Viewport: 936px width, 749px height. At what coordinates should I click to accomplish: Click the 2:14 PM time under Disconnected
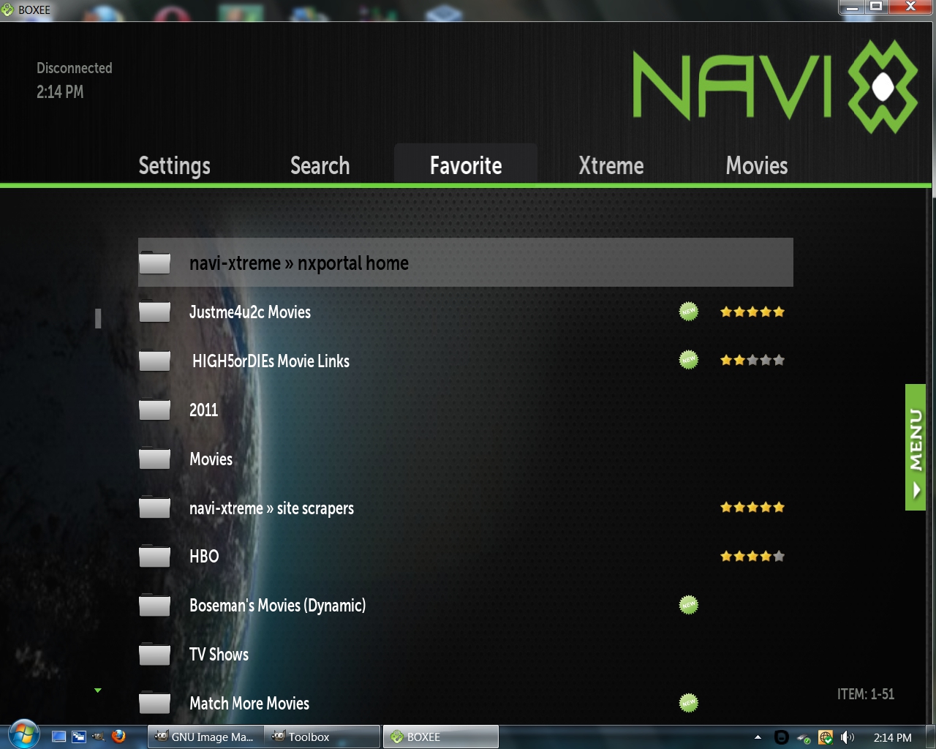tap(60, 92)
